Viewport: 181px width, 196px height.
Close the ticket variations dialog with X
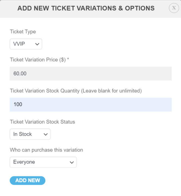(x=174, y=8)
